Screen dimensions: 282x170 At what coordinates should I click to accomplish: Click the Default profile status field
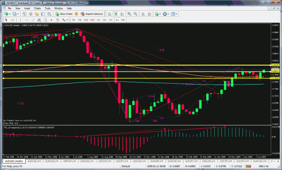(126, 166)
